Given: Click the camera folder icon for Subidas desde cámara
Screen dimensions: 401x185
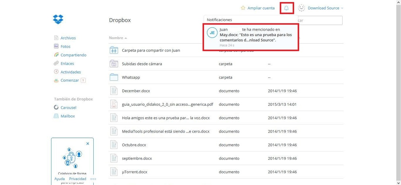Looking at the screenshot, I should pos(113,64).
